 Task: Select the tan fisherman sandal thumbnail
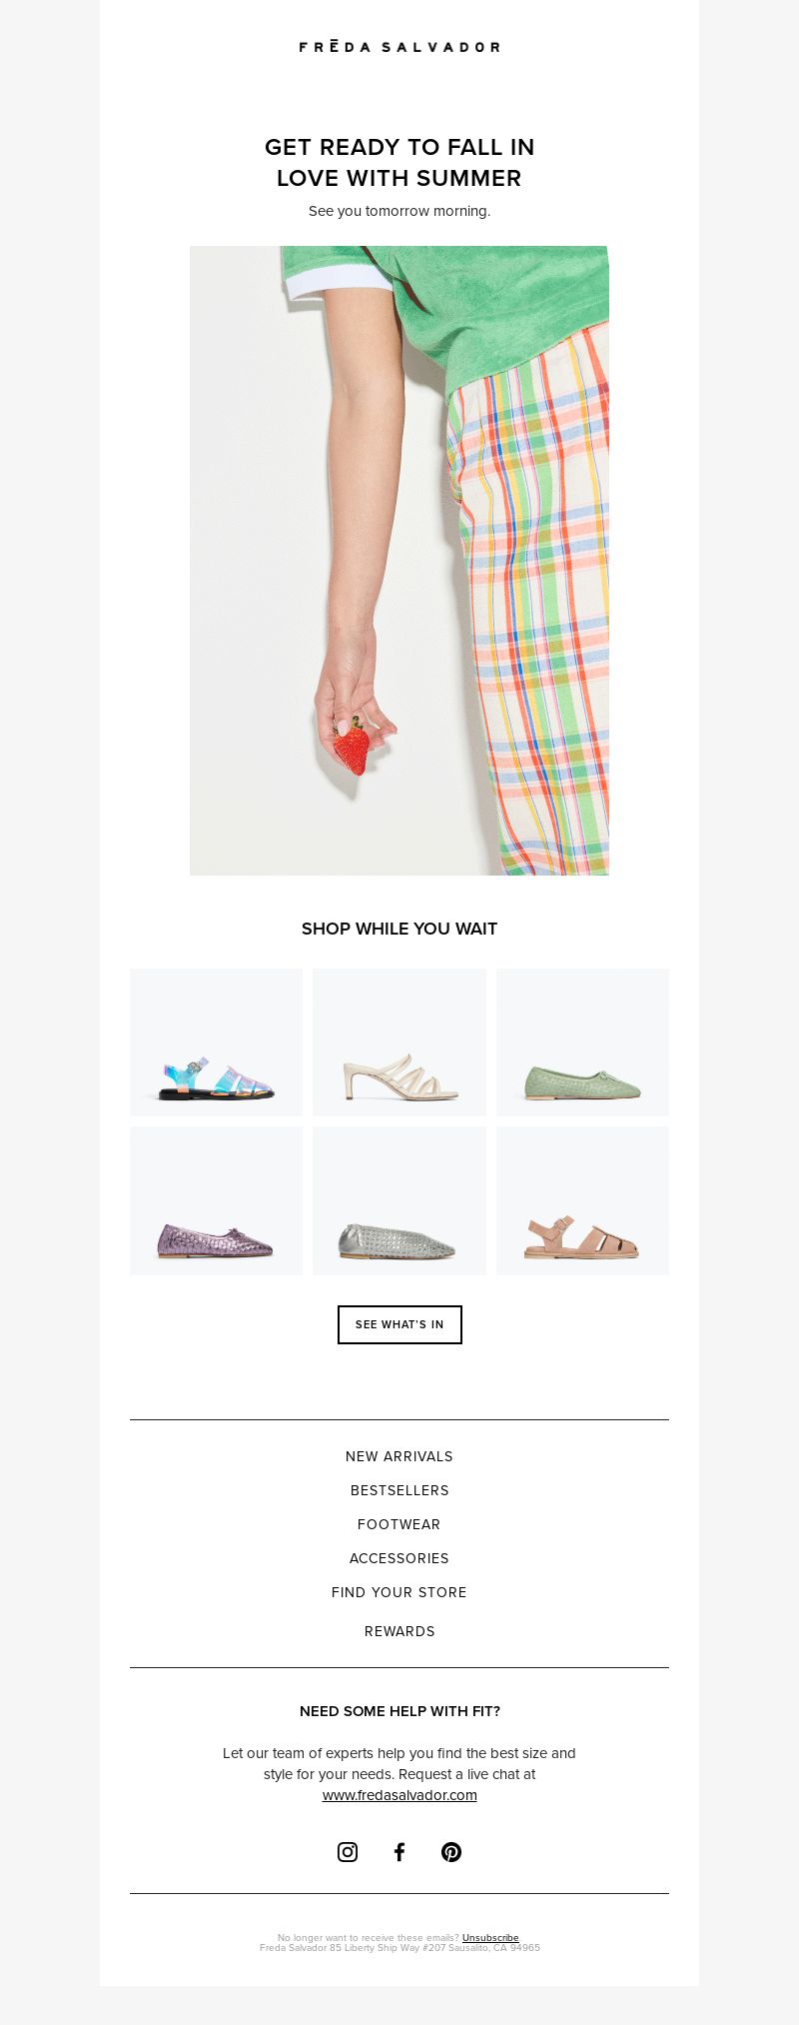click(582, 1200)
